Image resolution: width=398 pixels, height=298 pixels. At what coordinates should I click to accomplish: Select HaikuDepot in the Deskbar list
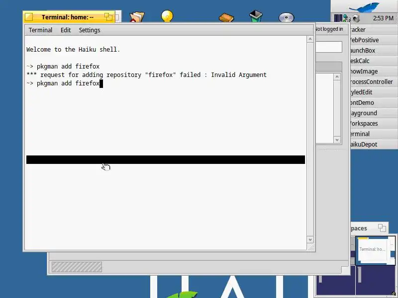[374, 144]
